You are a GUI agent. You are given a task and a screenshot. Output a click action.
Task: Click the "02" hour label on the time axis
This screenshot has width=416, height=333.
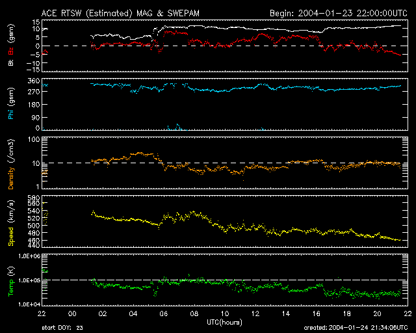tap(103, 314)
